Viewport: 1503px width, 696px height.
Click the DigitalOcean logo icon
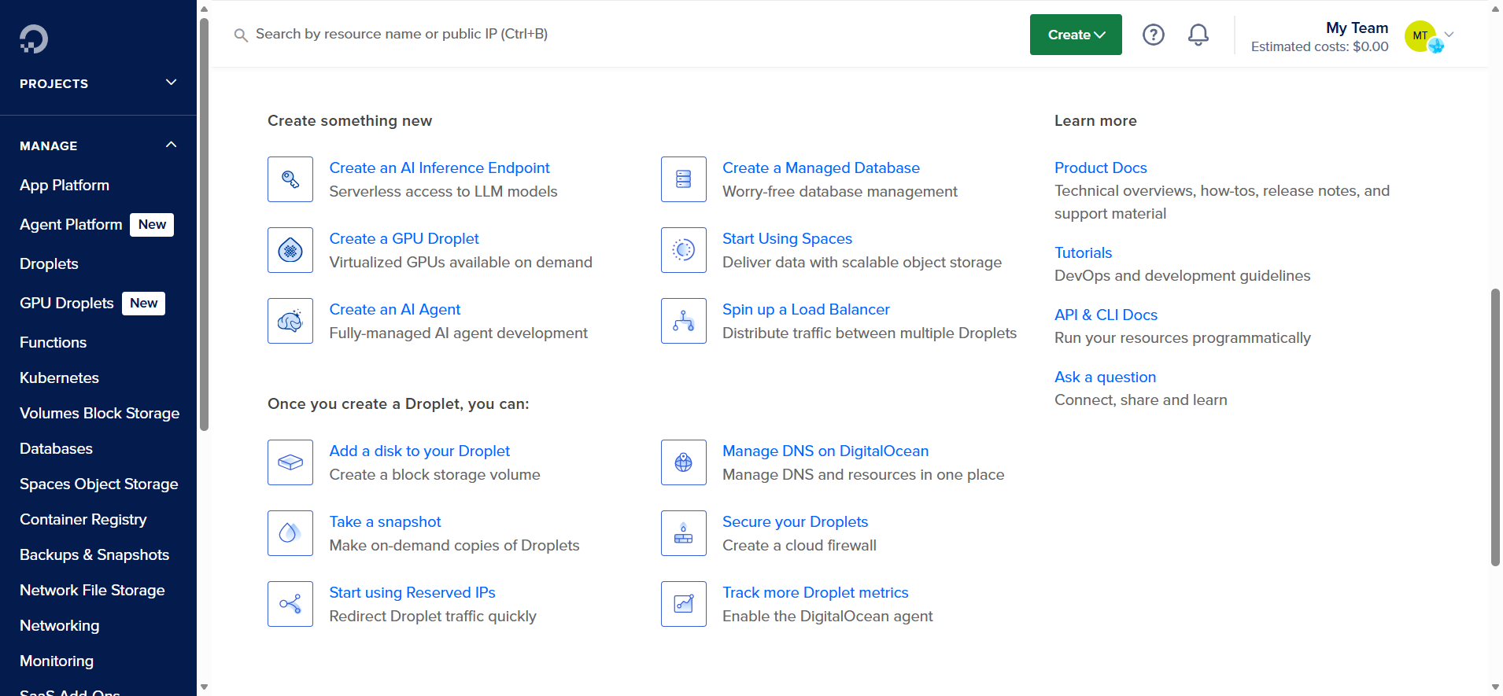coord(34,39)
